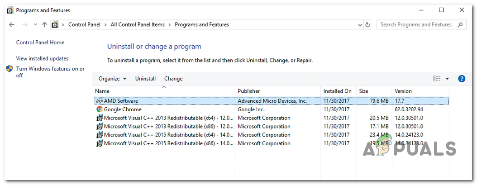Viewport: 477px width, 185px height.
Task: Click the Up directory arrow
Action: [44, 25]
